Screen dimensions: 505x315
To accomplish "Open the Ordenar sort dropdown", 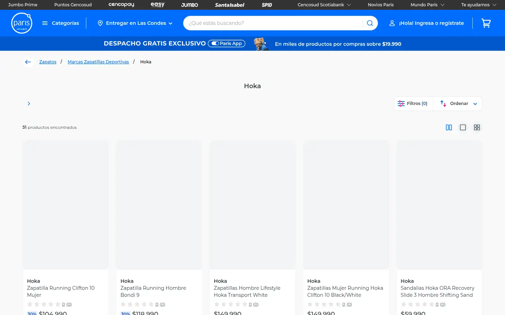I will pyautogui.click(x=458, y=104).
